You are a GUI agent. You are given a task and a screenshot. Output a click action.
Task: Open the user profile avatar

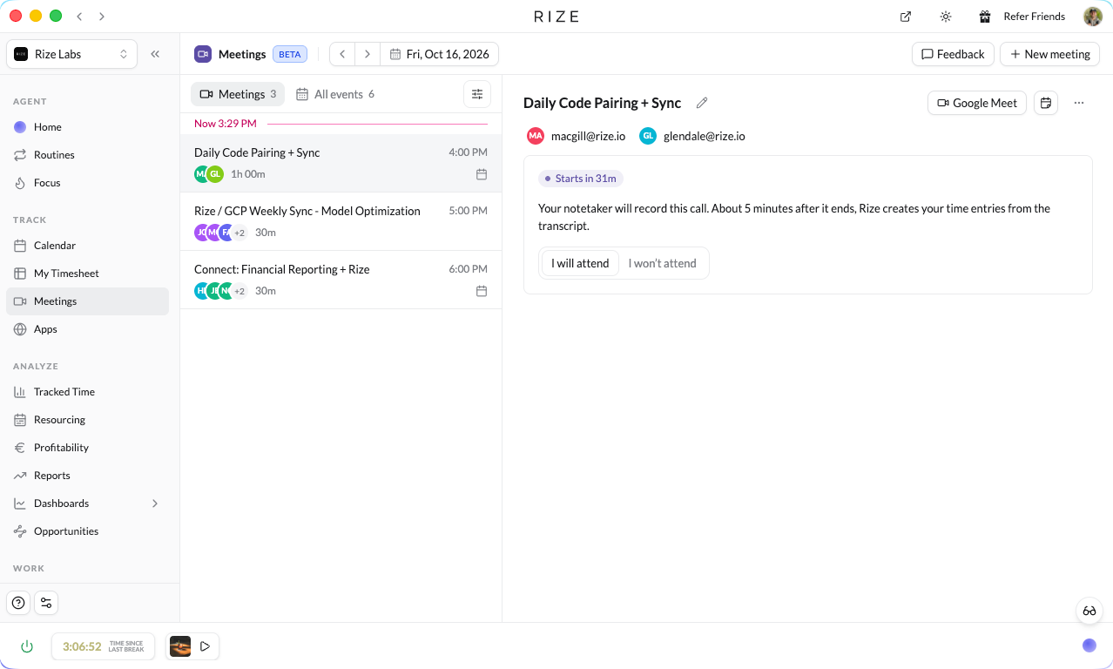point(1093,17)
